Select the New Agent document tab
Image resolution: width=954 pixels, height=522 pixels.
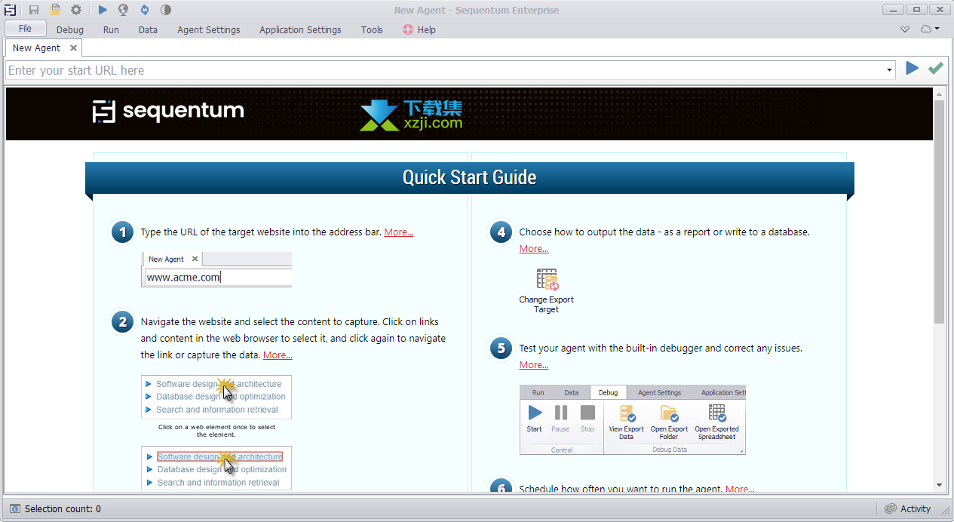(x=37, y=48)
